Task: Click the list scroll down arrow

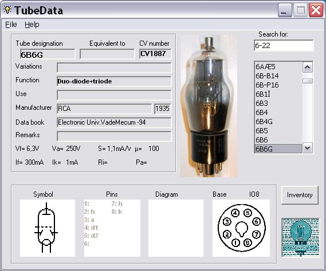Action: point(308,148)
